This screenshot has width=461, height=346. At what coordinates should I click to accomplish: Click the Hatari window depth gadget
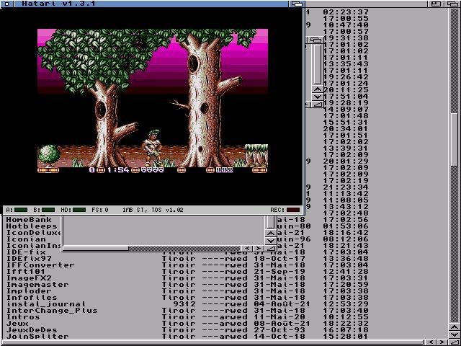297,4
